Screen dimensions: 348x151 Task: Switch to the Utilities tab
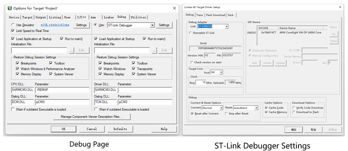point(138,17)
